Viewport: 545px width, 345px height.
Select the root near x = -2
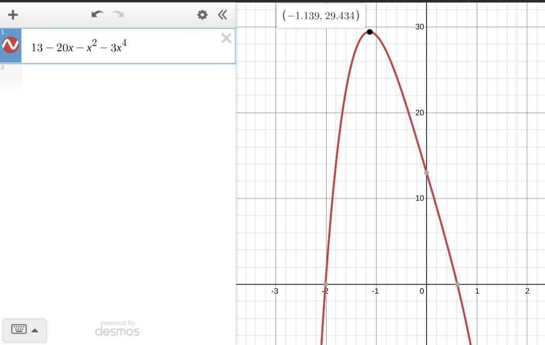[x=326, y=284]
